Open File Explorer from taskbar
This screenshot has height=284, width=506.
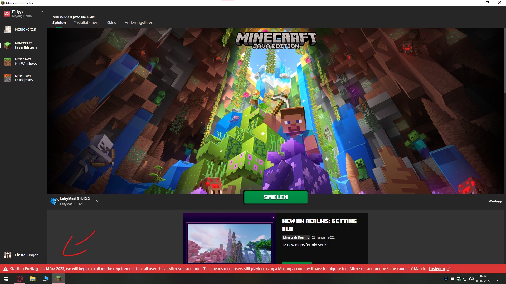point(32,279)
